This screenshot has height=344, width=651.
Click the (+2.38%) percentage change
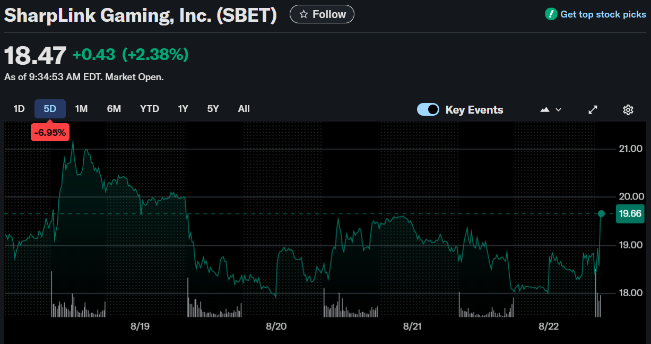click(155, 54)
